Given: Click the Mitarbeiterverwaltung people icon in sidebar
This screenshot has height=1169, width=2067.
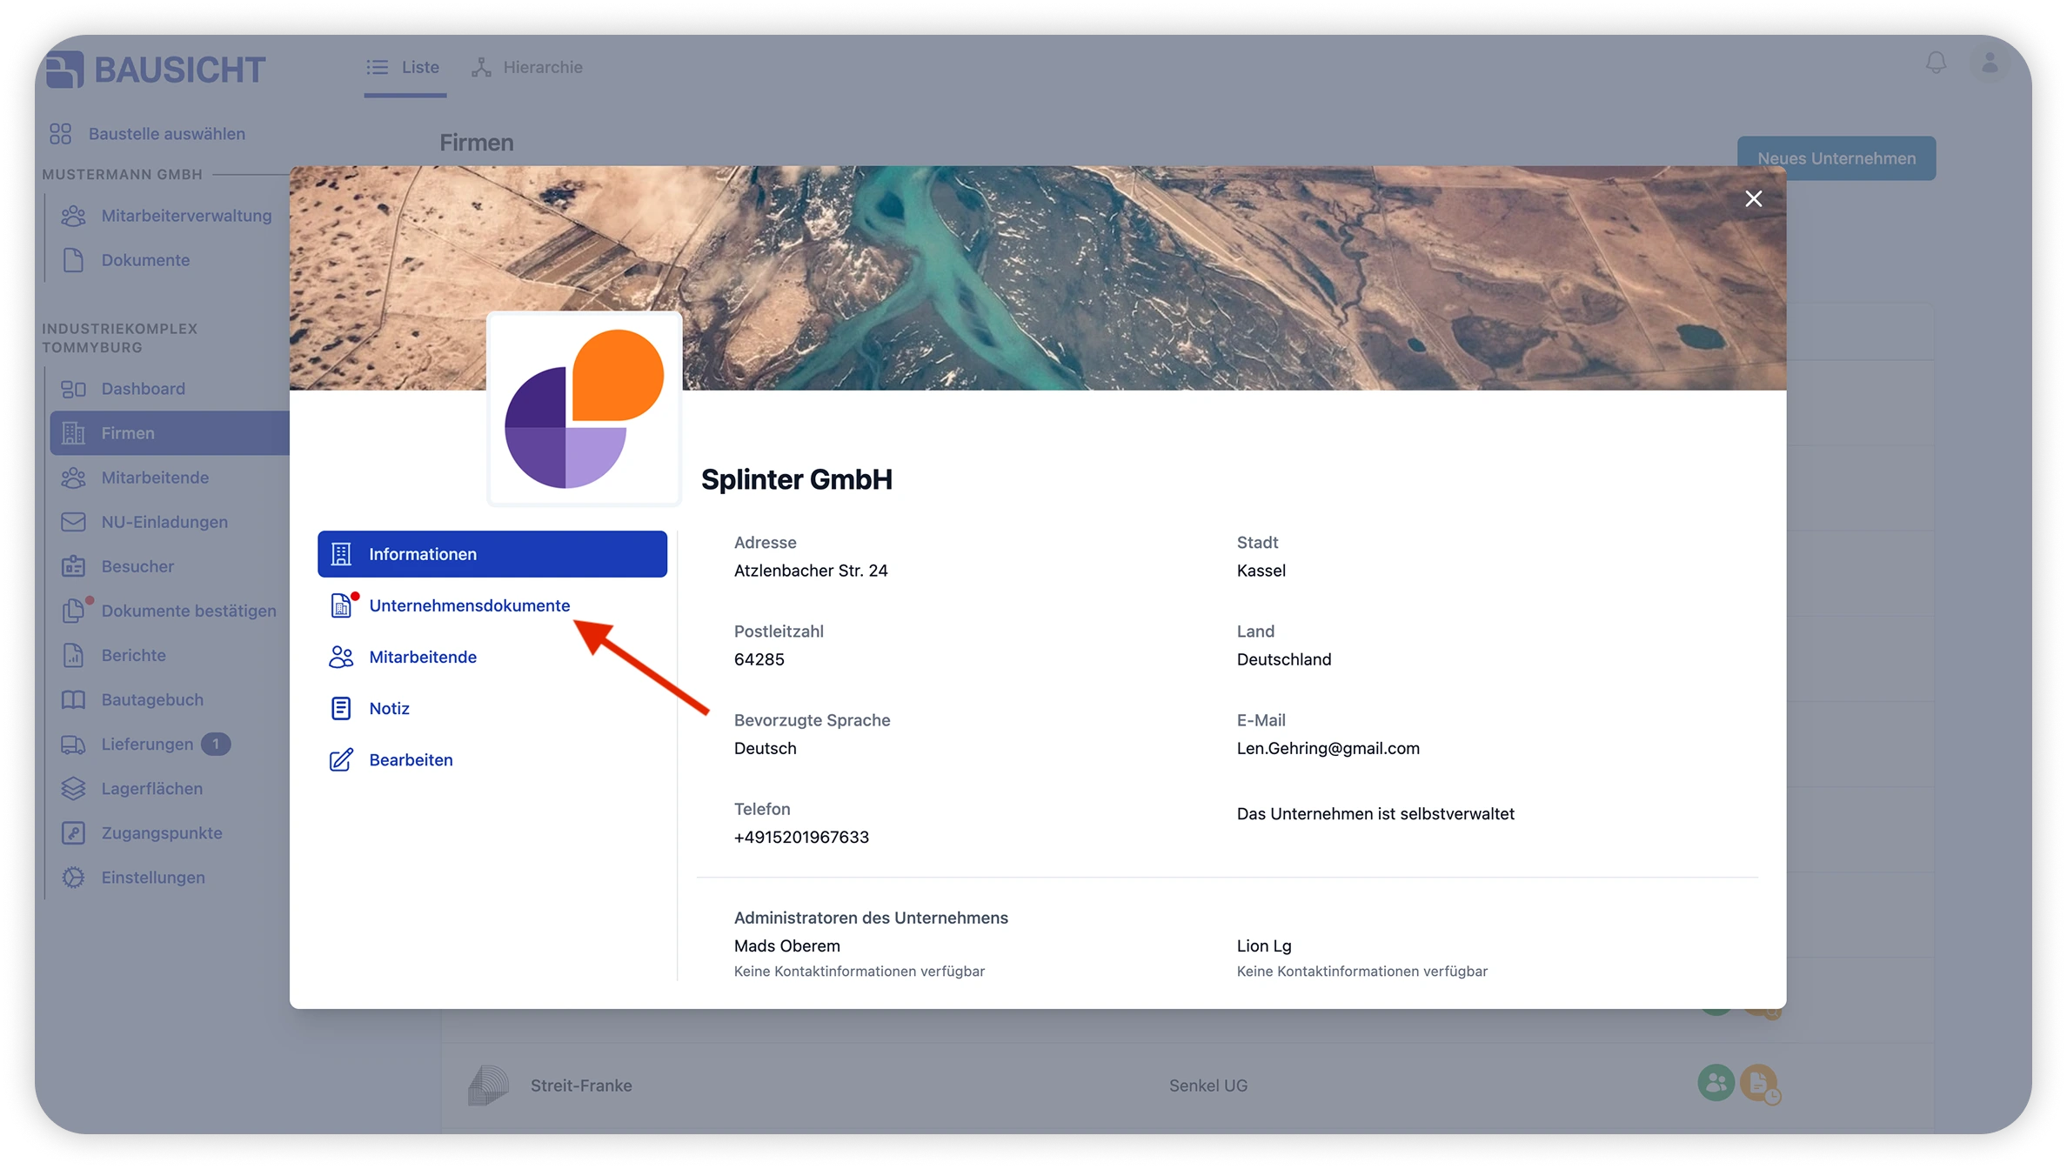Looking at the screenshot, I should [74, 216].
